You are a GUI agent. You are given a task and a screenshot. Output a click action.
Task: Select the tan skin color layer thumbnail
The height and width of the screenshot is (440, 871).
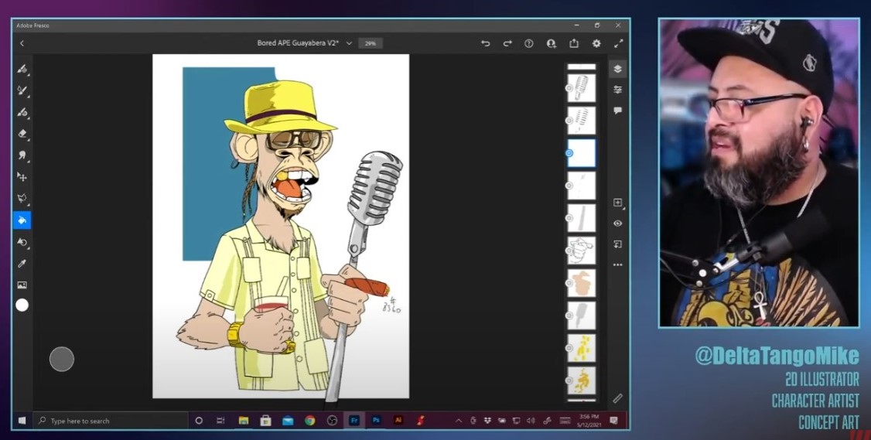coord(581,283)
